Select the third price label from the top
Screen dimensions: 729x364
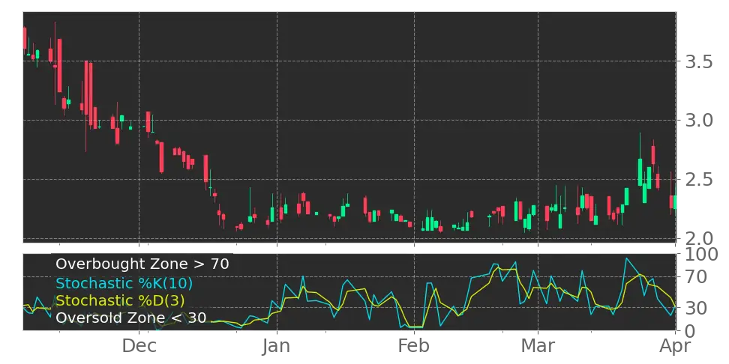pos(696,178)
